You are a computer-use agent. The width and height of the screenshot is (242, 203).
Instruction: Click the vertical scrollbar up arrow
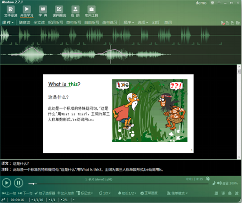pos(239,67)
